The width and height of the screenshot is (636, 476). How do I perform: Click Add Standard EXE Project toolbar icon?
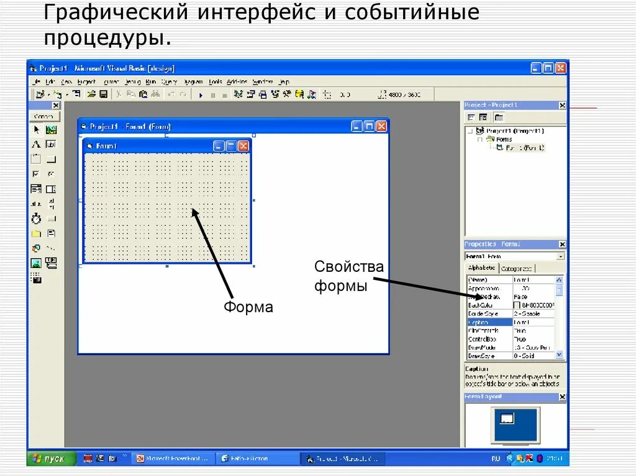[40, 94]
